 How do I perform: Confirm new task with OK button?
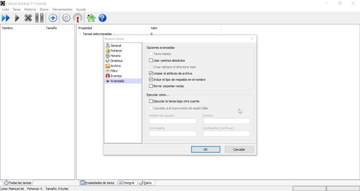[206, 150]
